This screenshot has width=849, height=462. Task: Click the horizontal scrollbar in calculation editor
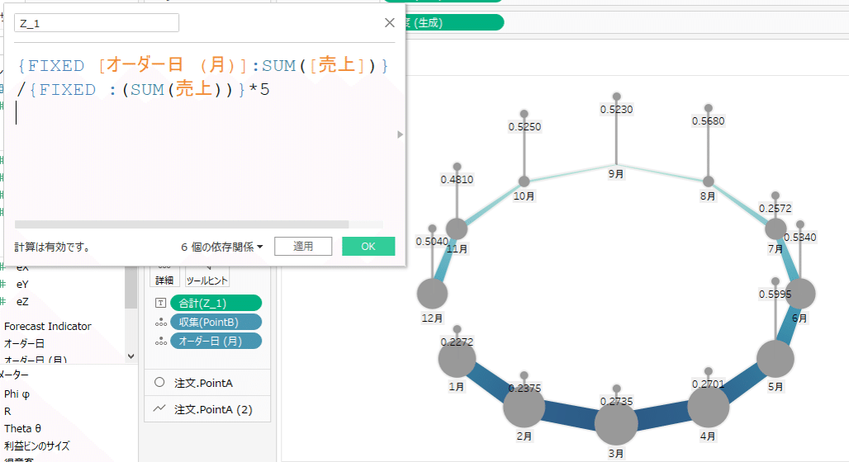(x=182, y=224)
